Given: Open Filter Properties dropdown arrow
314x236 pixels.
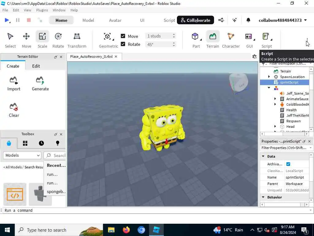Looking at the screenshot, I should coord(310,148).
